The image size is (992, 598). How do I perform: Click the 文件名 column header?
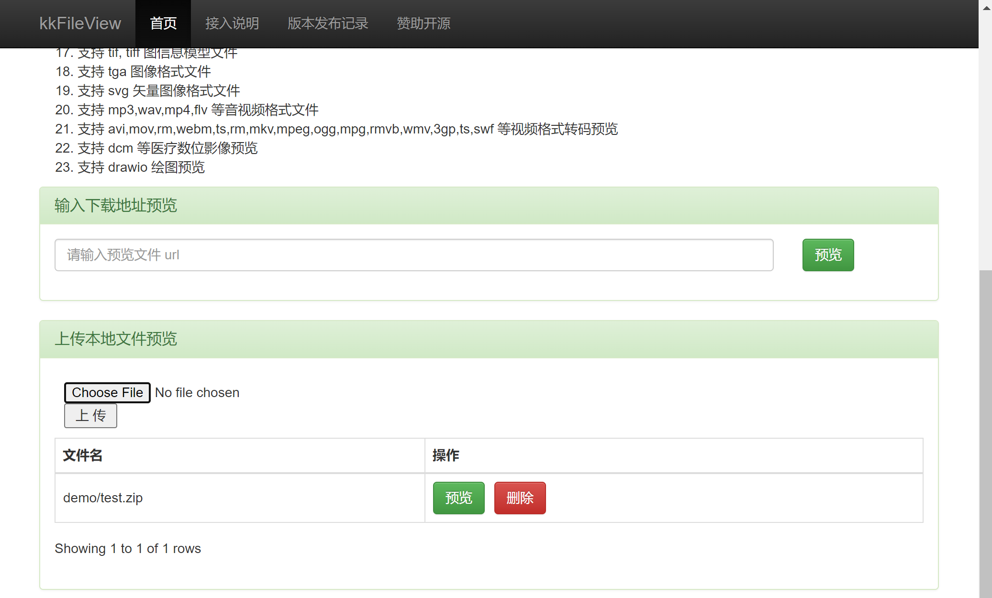83,455
